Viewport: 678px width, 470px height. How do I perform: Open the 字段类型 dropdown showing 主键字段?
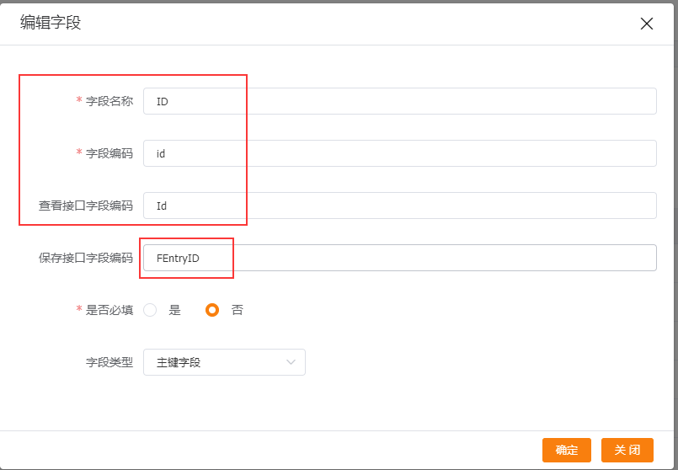click(x=224, y=362)
